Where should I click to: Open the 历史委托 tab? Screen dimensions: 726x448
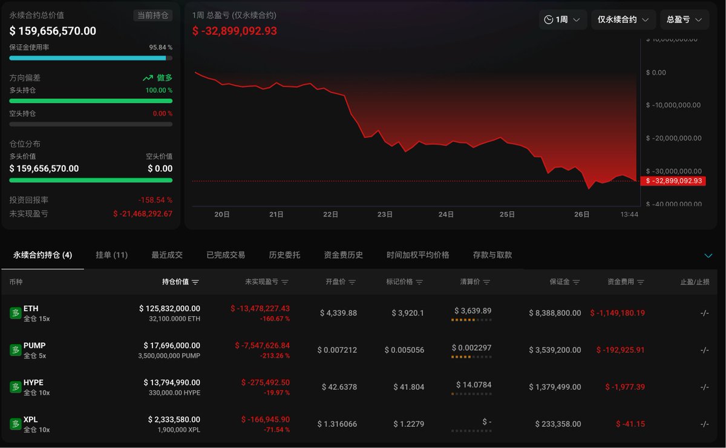click(x=284, y=255)
